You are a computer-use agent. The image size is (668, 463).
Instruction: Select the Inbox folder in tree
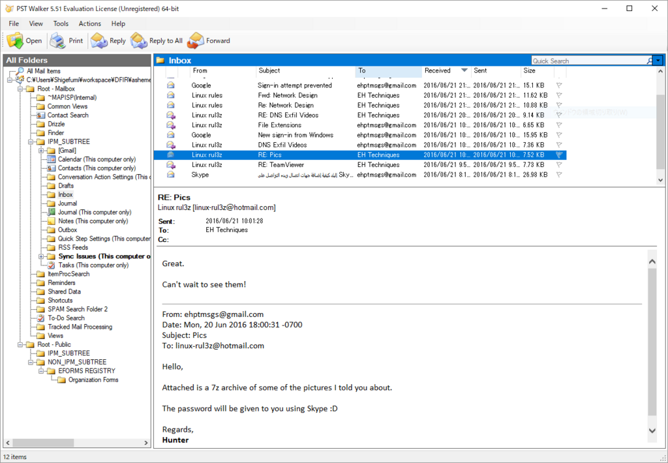(66, 195)
